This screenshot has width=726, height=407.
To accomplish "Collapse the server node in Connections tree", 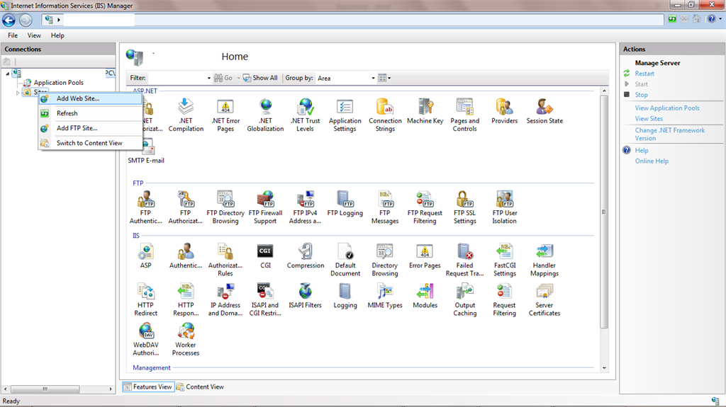I will [x=7, y=74].
